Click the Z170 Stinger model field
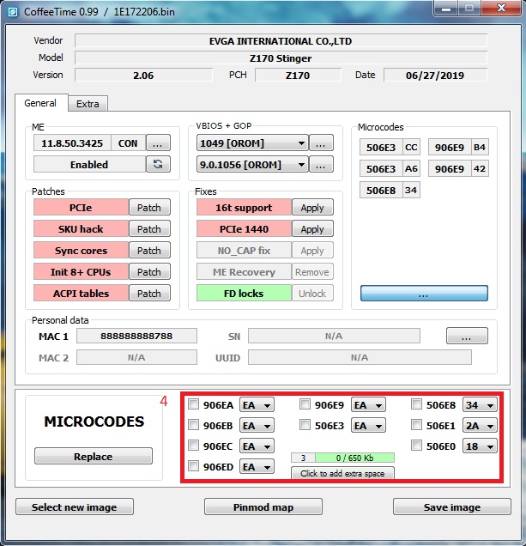The width and height of the screenshot is (526, 546). (281, 58)
